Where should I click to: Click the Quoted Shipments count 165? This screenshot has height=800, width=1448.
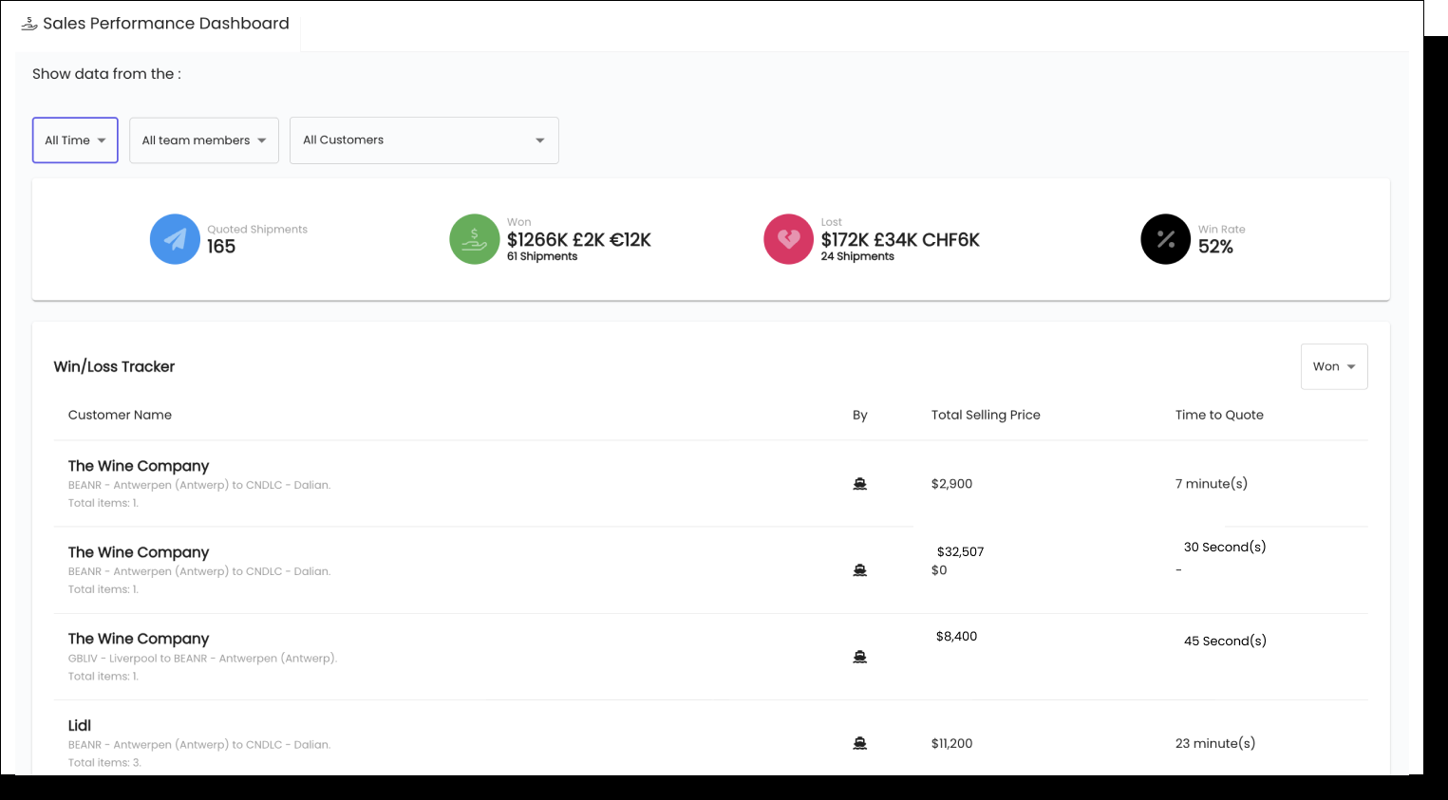point(221,247)
